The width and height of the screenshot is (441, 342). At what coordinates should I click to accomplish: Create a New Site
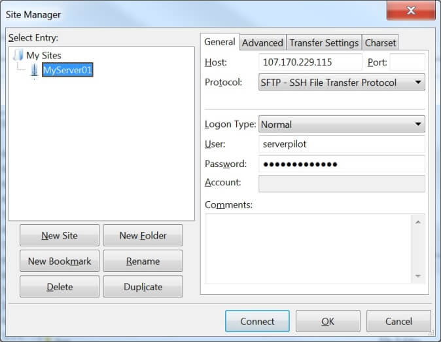pos(60,235)
